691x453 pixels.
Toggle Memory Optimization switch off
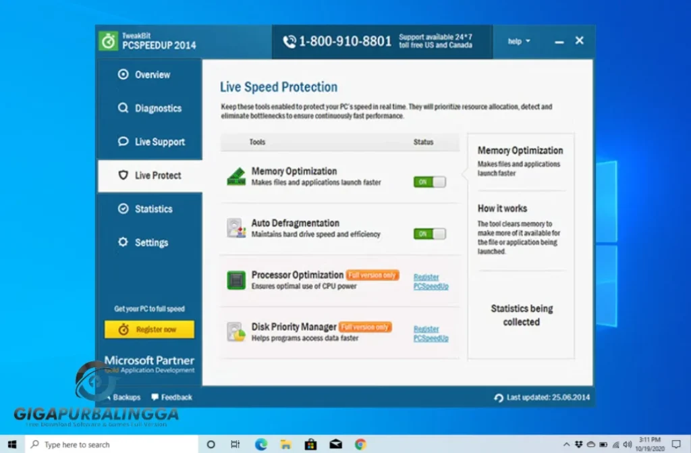[x=430, y=182]
